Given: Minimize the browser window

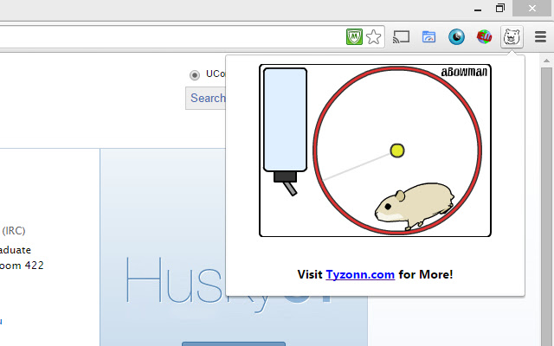Looking at the screenshot, I should tap(478, 10).
